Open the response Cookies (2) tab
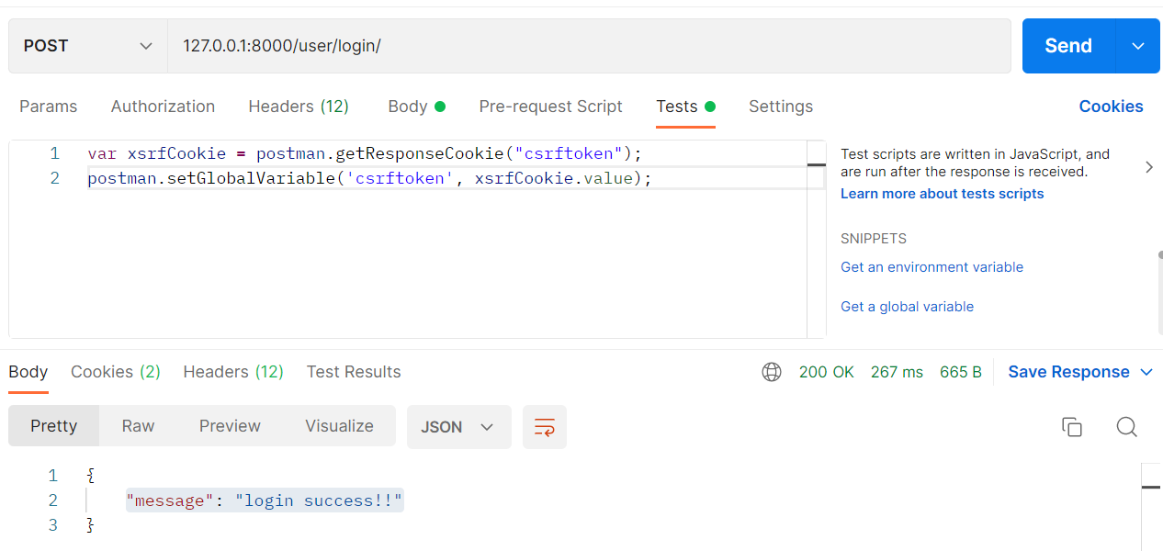Image resolution: width=1163 pixels, height=551 pixels. click(x=116, y=372)
